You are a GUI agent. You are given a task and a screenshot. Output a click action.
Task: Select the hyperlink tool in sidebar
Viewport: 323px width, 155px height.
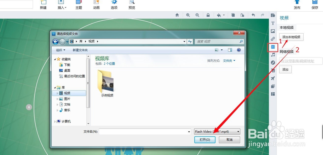point(273,39)
